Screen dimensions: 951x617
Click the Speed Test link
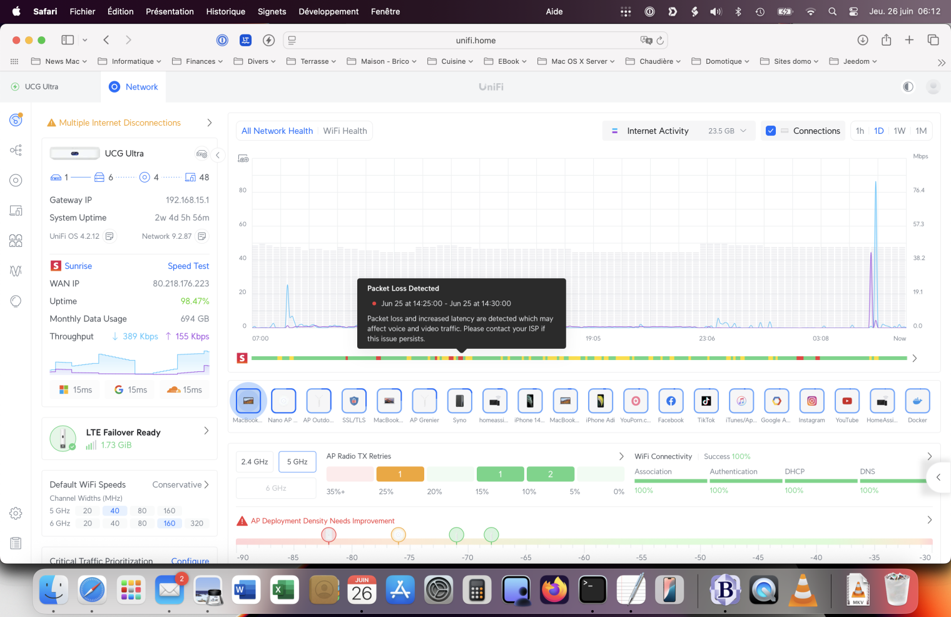[188, 266]
